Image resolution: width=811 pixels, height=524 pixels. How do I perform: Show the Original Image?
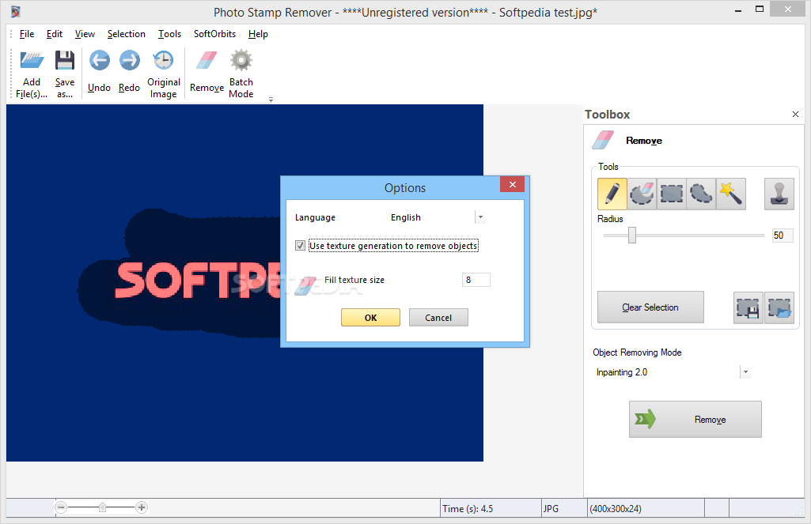(x=164, y=74)
